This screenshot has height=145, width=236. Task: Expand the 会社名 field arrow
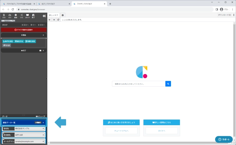pyautogui.click(x=43, y=129)
